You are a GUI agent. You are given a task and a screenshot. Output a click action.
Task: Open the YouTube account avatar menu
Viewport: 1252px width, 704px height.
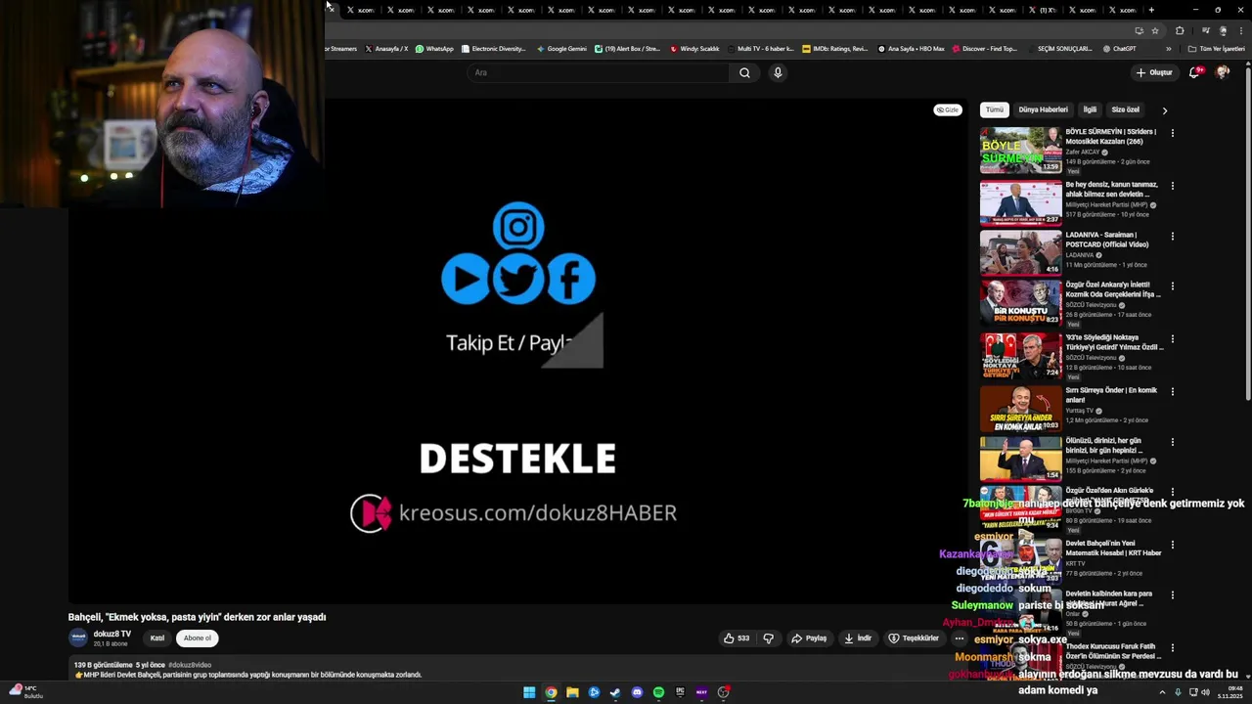pos(1223,72)
